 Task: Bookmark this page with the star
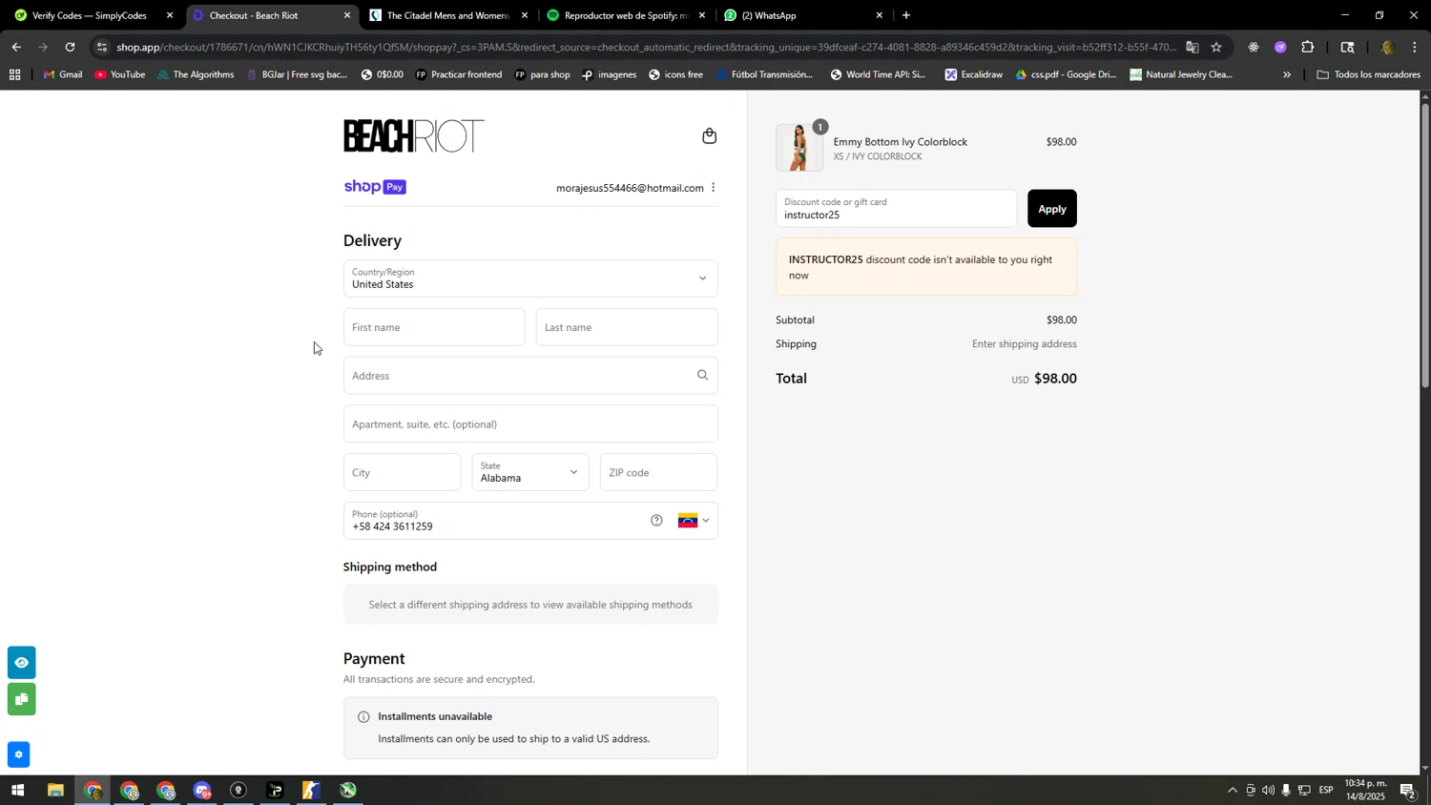coord(1216,47)
